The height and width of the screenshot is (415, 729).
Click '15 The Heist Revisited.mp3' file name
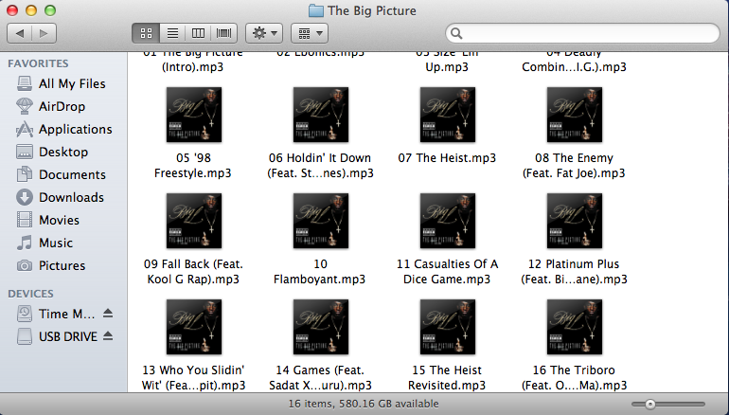(447, 378)
